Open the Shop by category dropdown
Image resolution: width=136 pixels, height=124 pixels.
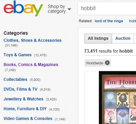[59, 9]
